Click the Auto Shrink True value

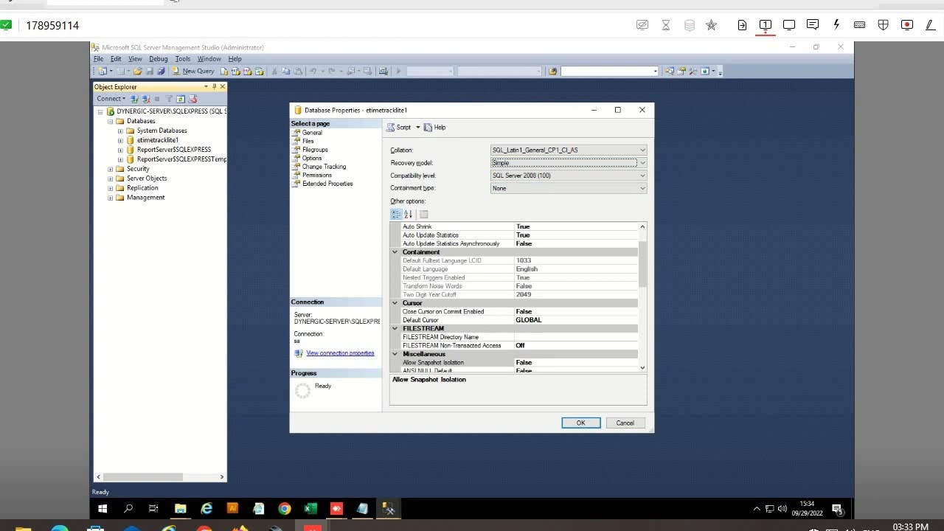(x=576, y=226)
